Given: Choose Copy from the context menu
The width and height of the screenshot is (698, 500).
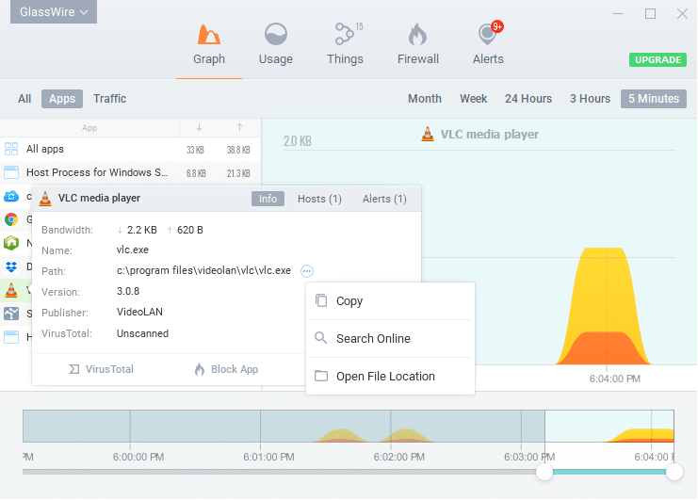Looking at the screenshot, I should coord(349,301).
